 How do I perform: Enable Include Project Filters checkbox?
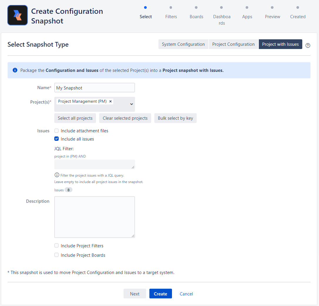coord(57,246)
